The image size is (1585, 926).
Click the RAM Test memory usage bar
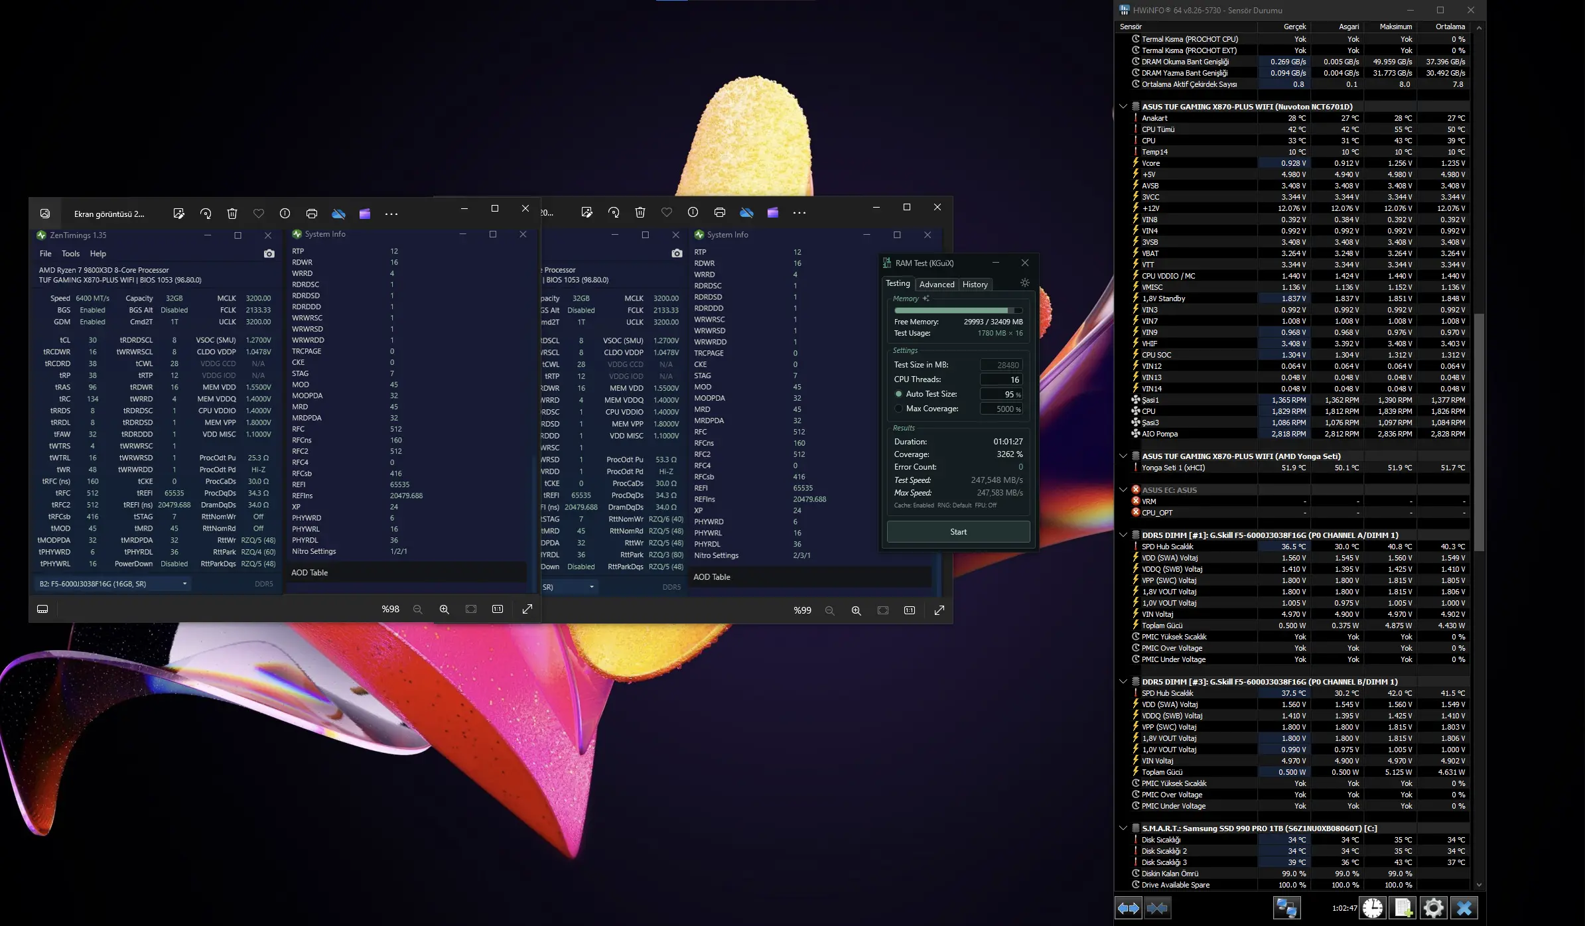pyautogui.click(x=958, y=310)
